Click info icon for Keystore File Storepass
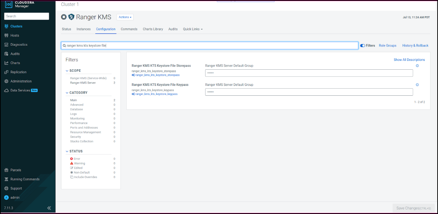This screenshot has width=438, height=214. [x=417, y=66]
